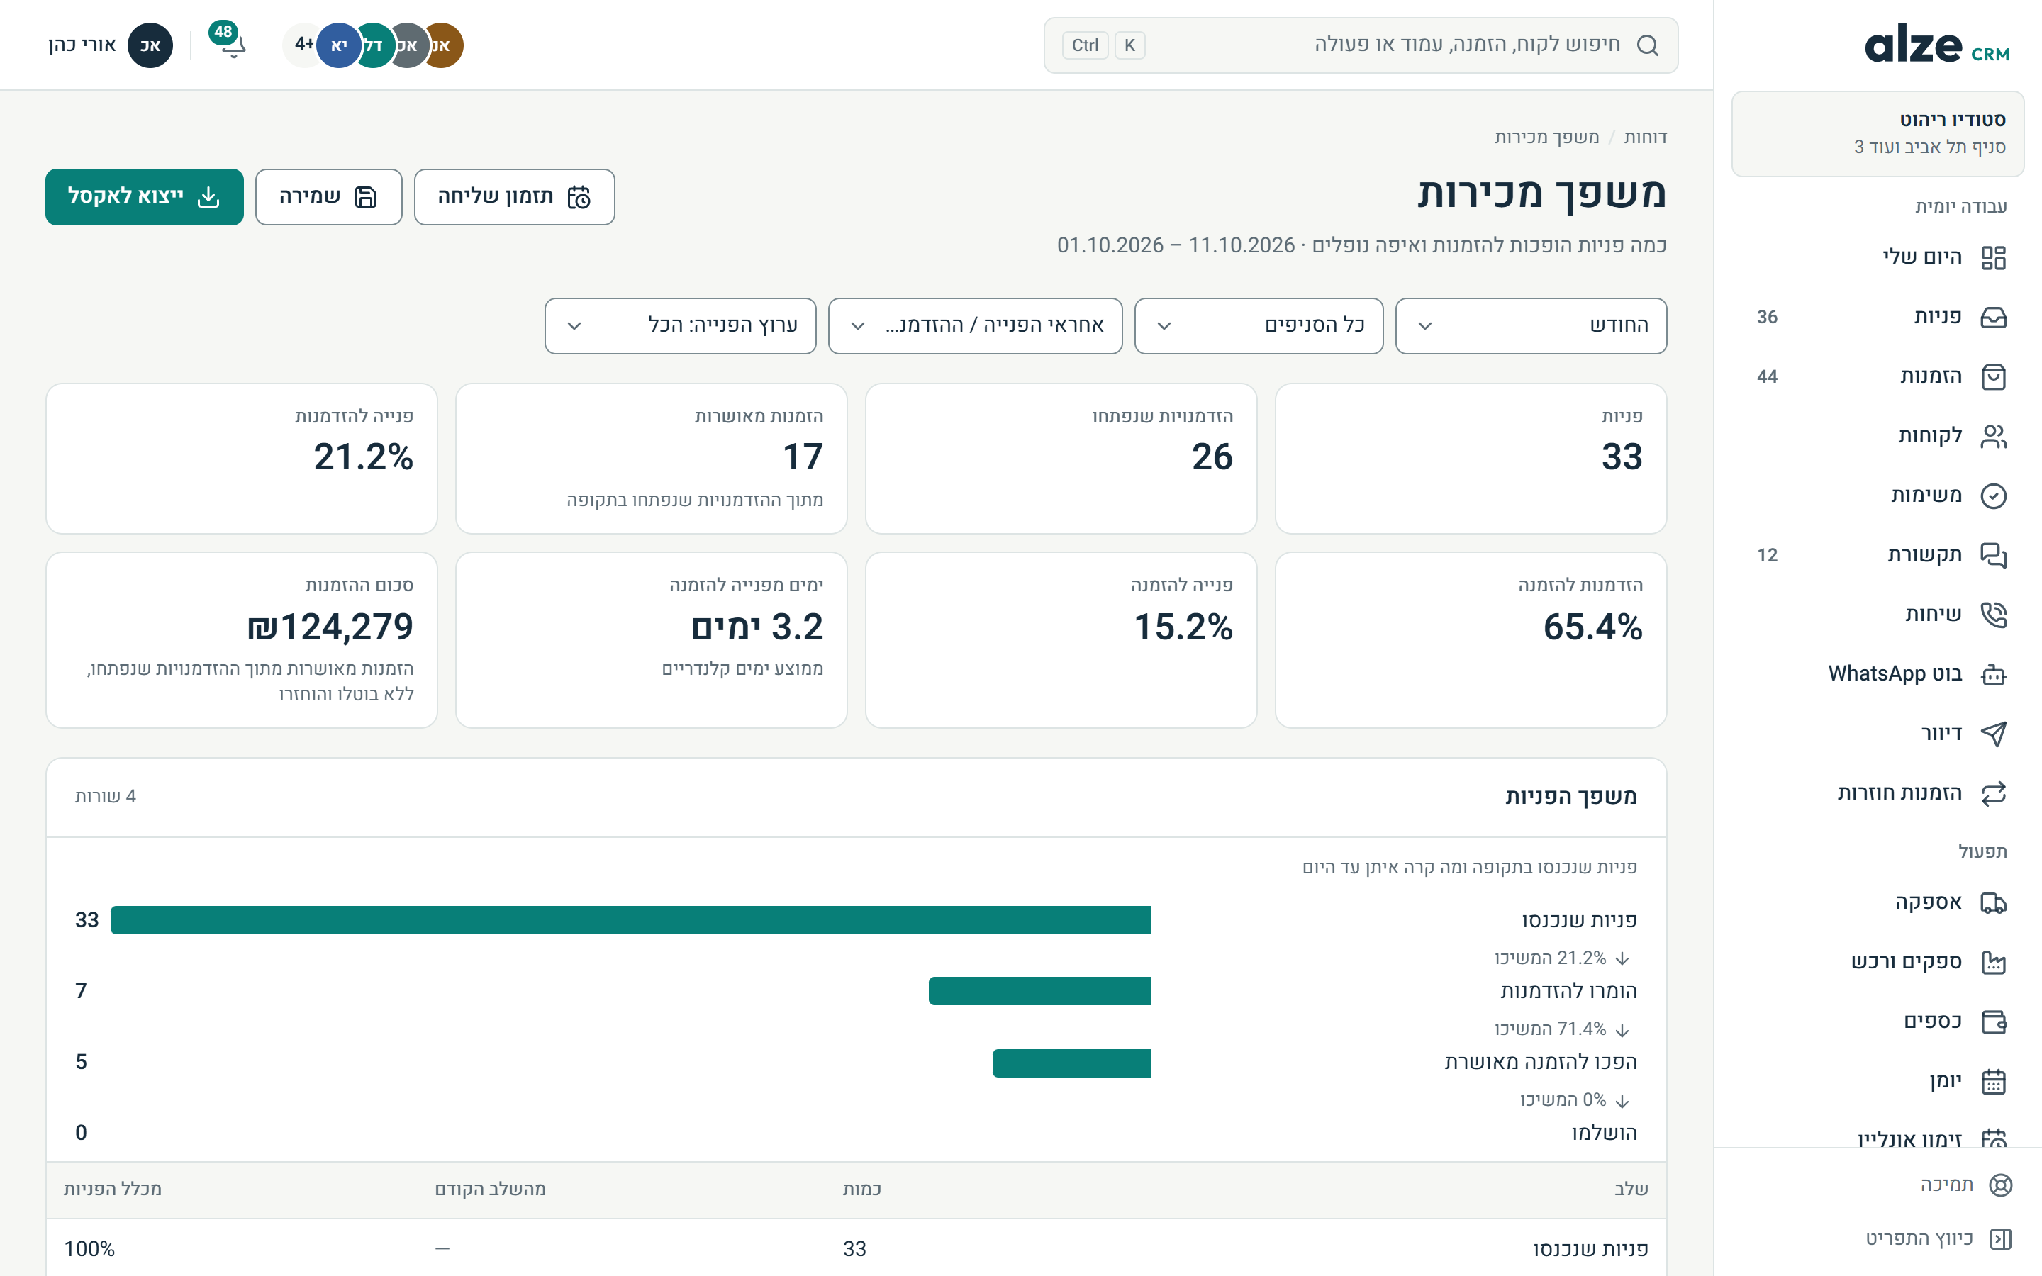The image size is (2042, 1276).
Task: Open the אספקה delivery truck icon
Action: click(1993, 903)
